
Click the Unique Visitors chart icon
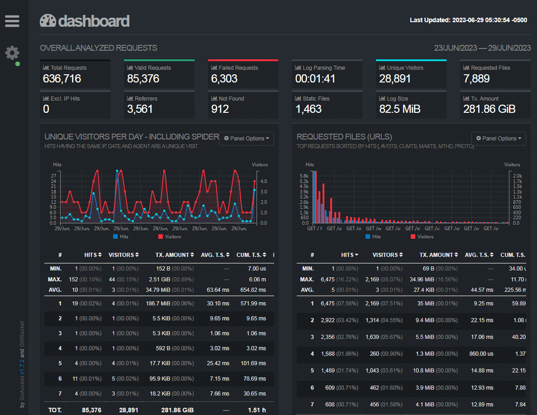click(x=382, y=68)
